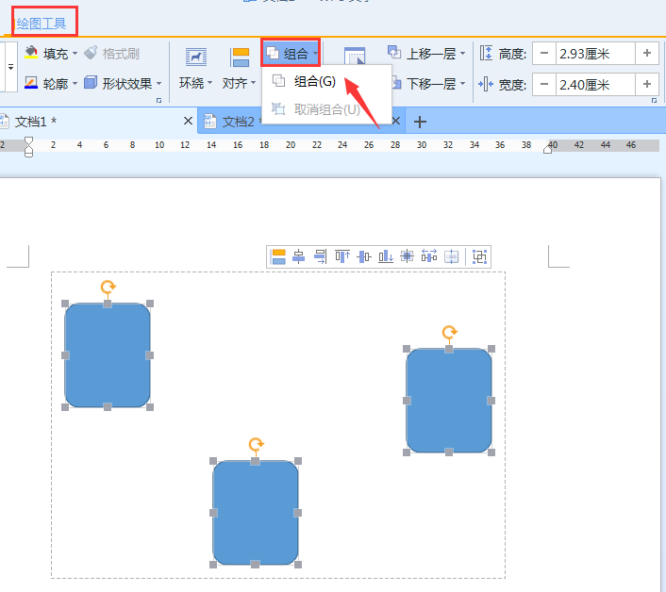Increase 宽度 with the plus button
This screenshot has height=592, width=666.
[x=647, y=84]
